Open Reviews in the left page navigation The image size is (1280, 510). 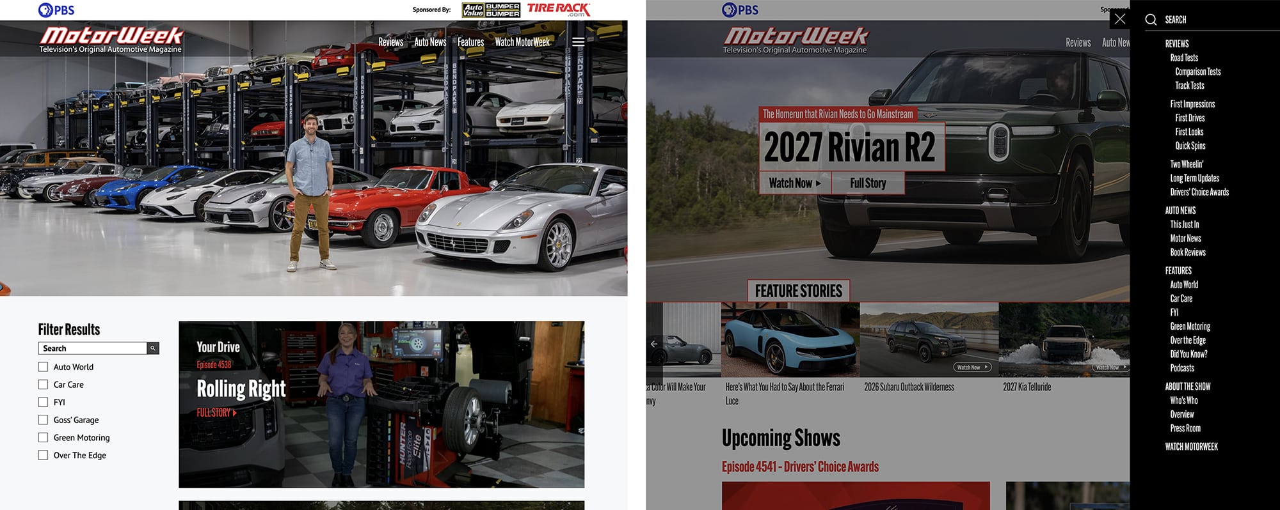pos(390,42)
